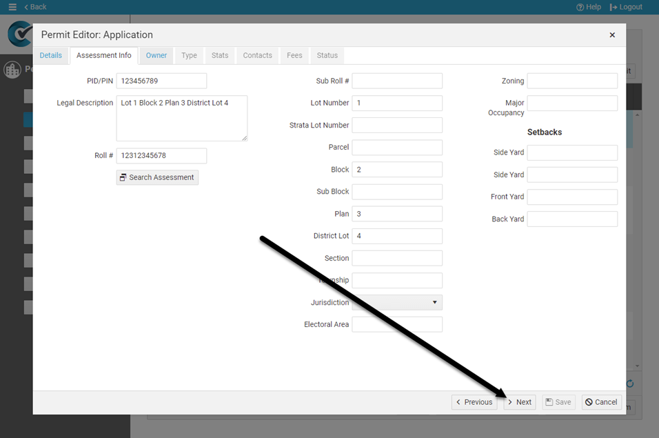The image size is (659, 438).
Task: Select the Lot Number field
Action: pyautogui.click(x=397, y=103)
